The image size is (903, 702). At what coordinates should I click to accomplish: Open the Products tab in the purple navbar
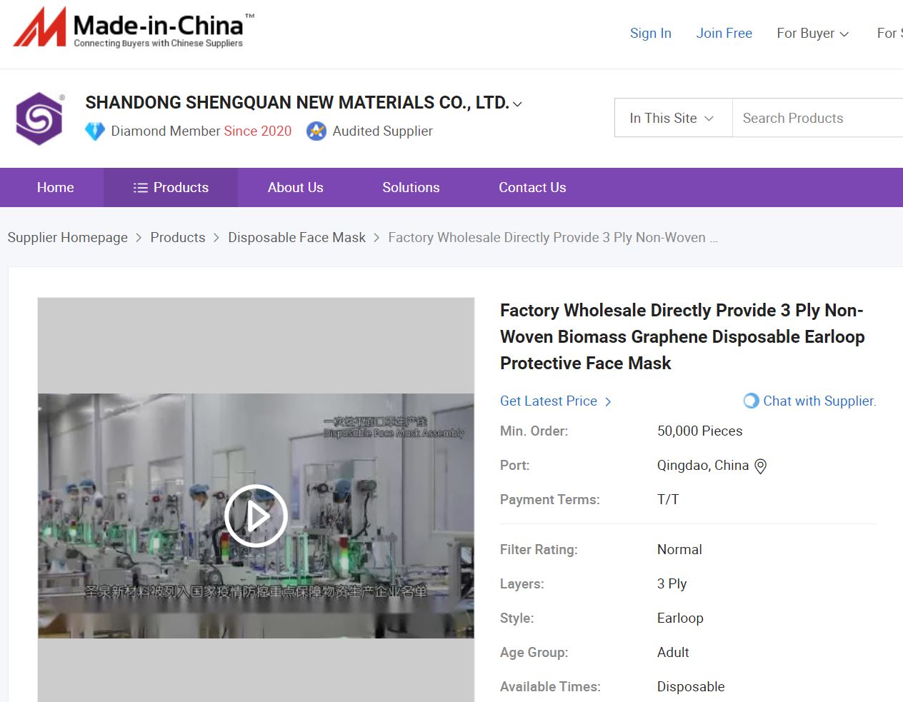(171, 187)
